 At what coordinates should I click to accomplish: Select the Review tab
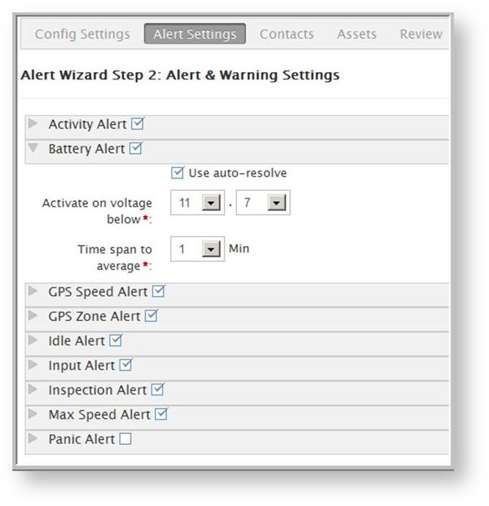(x=421, y=34)
